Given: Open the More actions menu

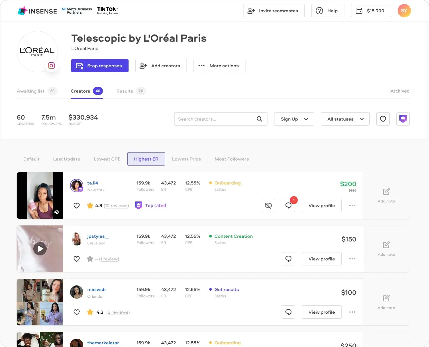Looking at the screenshot, I should (219, 66).
